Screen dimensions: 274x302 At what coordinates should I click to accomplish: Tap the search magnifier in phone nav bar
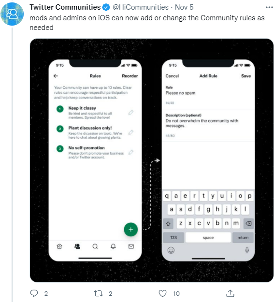pyautogui.click(x=95, y=246)
